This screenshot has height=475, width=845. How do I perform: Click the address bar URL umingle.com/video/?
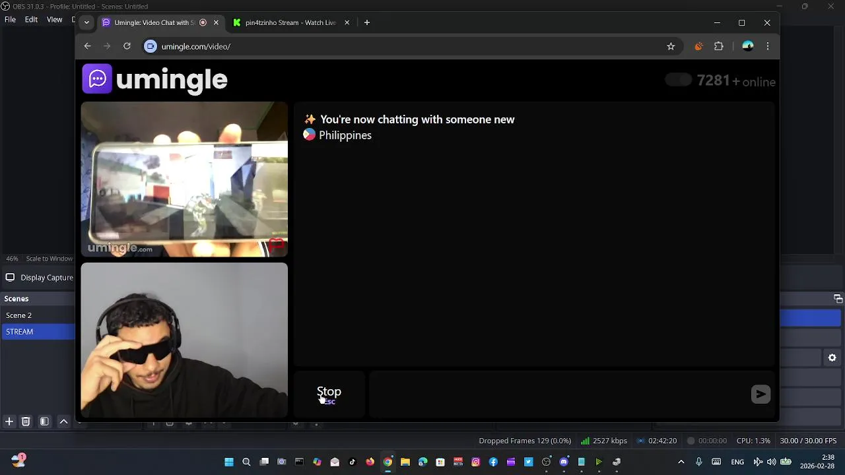click(x=196, y=46)
